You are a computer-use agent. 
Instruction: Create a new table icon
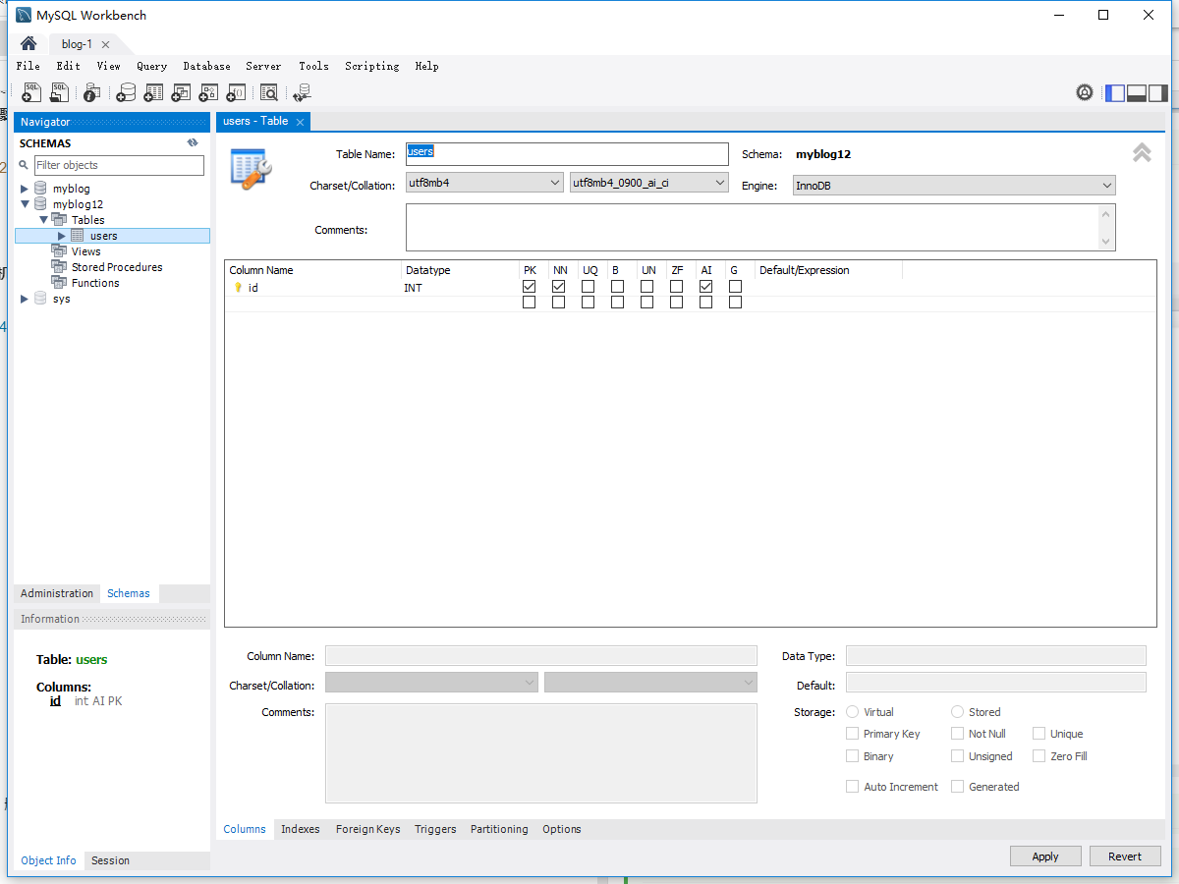coord(153,92)
